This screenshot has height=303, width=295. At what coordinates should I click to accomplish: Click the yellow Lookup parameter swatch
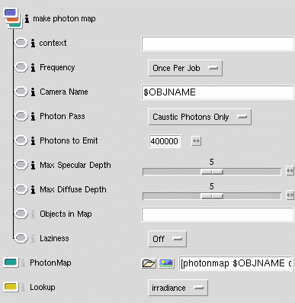(x=11, y=287)
